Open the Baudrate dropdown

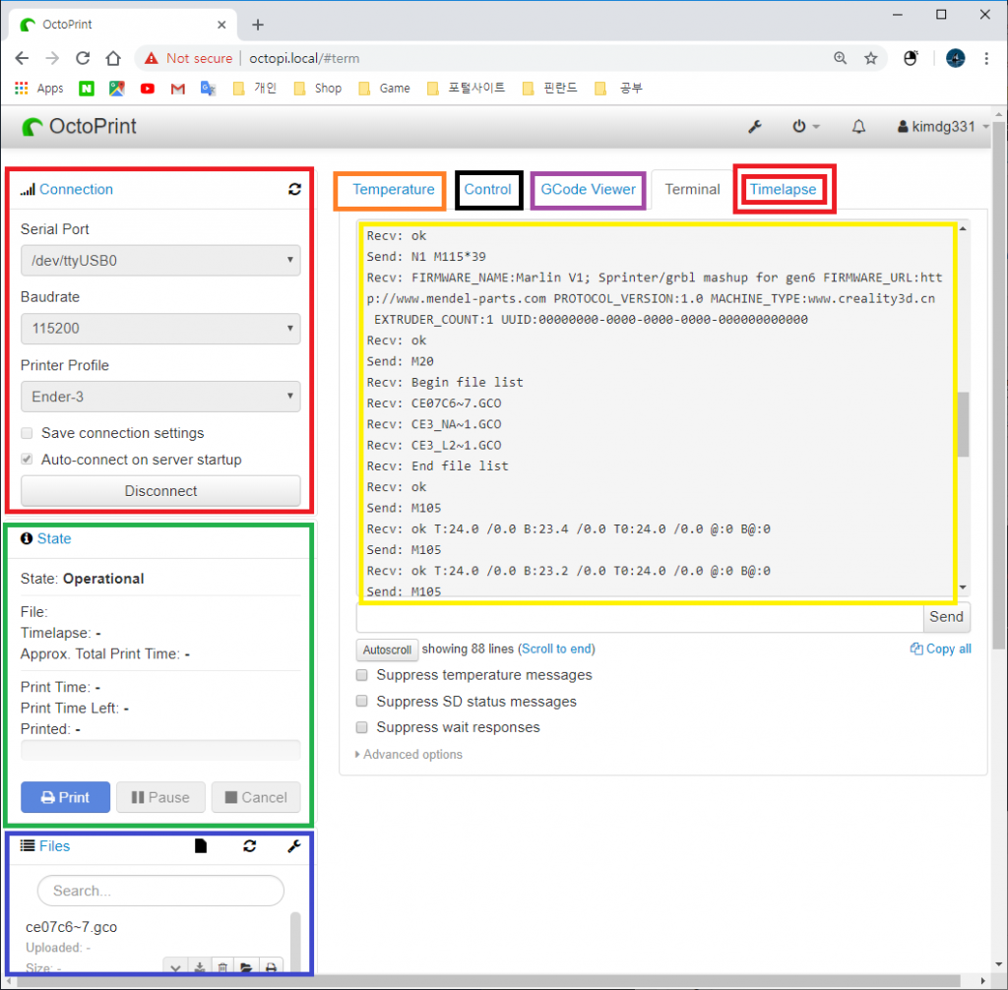point(160,329)
